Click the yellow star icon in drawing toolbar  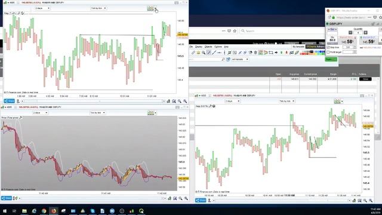click(198, 53)
